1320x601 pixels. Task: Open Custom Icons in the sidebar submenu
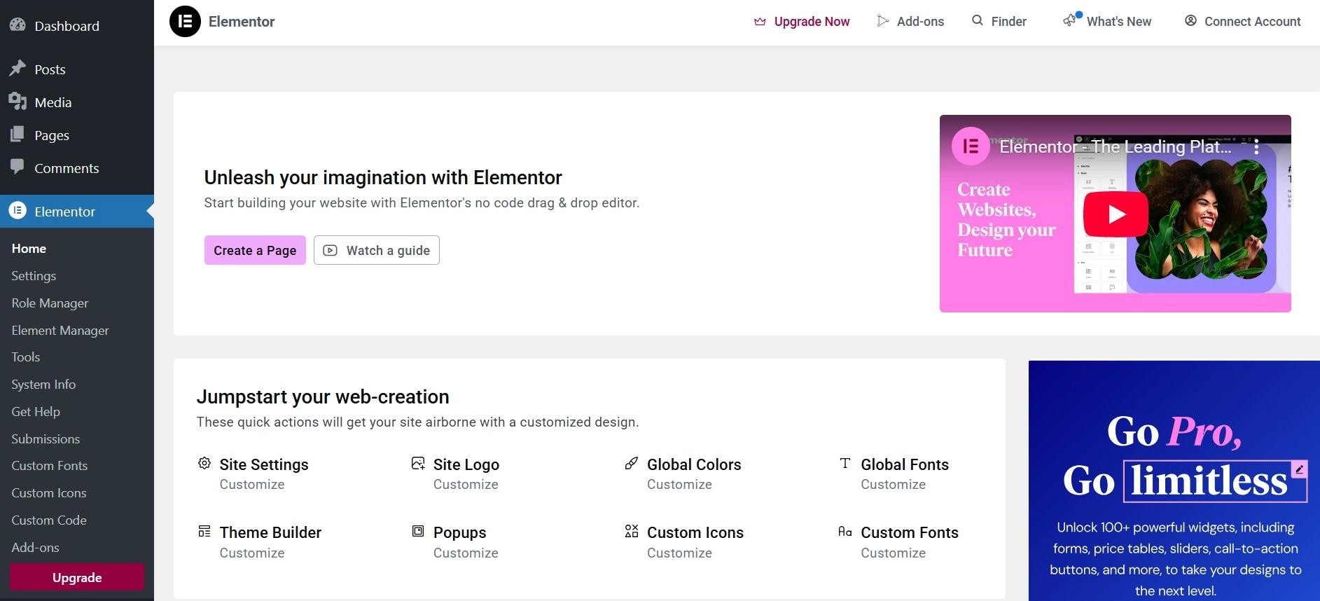click(49, 493)
